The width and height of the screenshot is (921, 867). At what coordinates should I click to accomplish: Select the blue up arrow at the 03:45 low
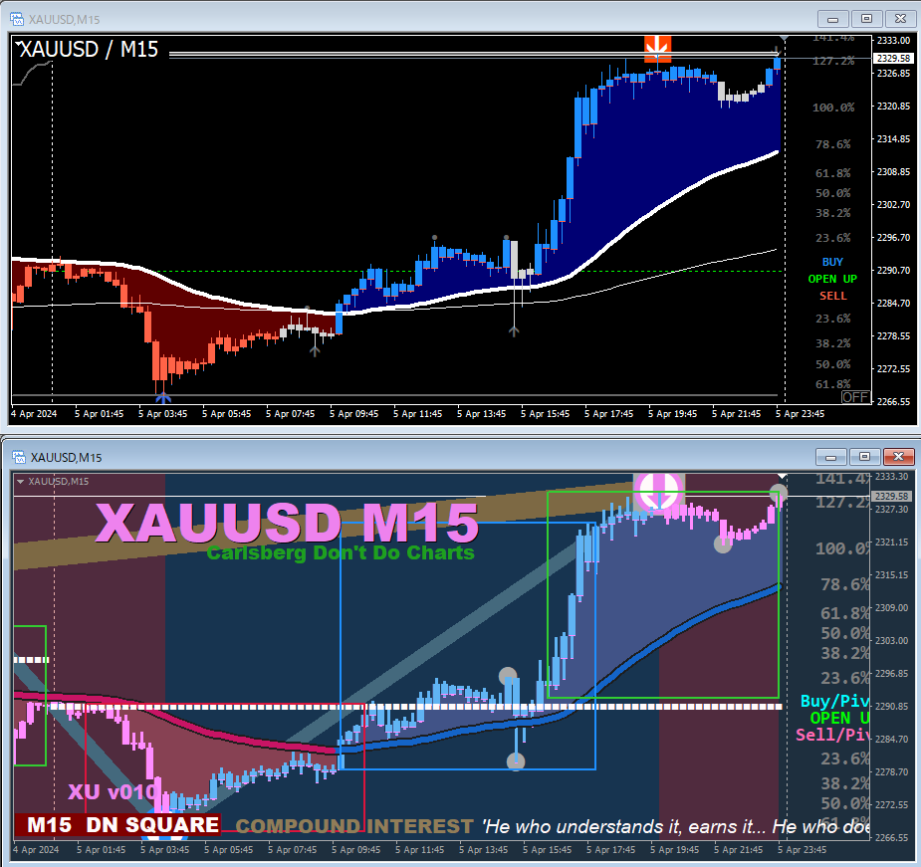(162, 398)
